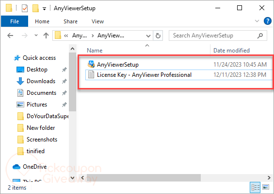The height and width of the screenshot is (194, 274).
Task: Open the tinified folder
Action: [35, 151]
